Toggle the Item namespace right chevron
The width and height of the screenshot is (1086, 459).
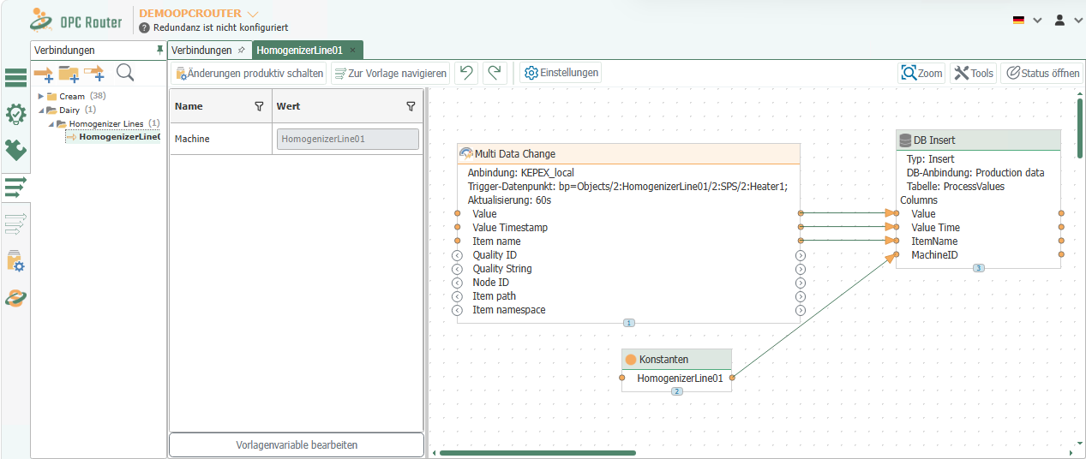pos(801,310)
